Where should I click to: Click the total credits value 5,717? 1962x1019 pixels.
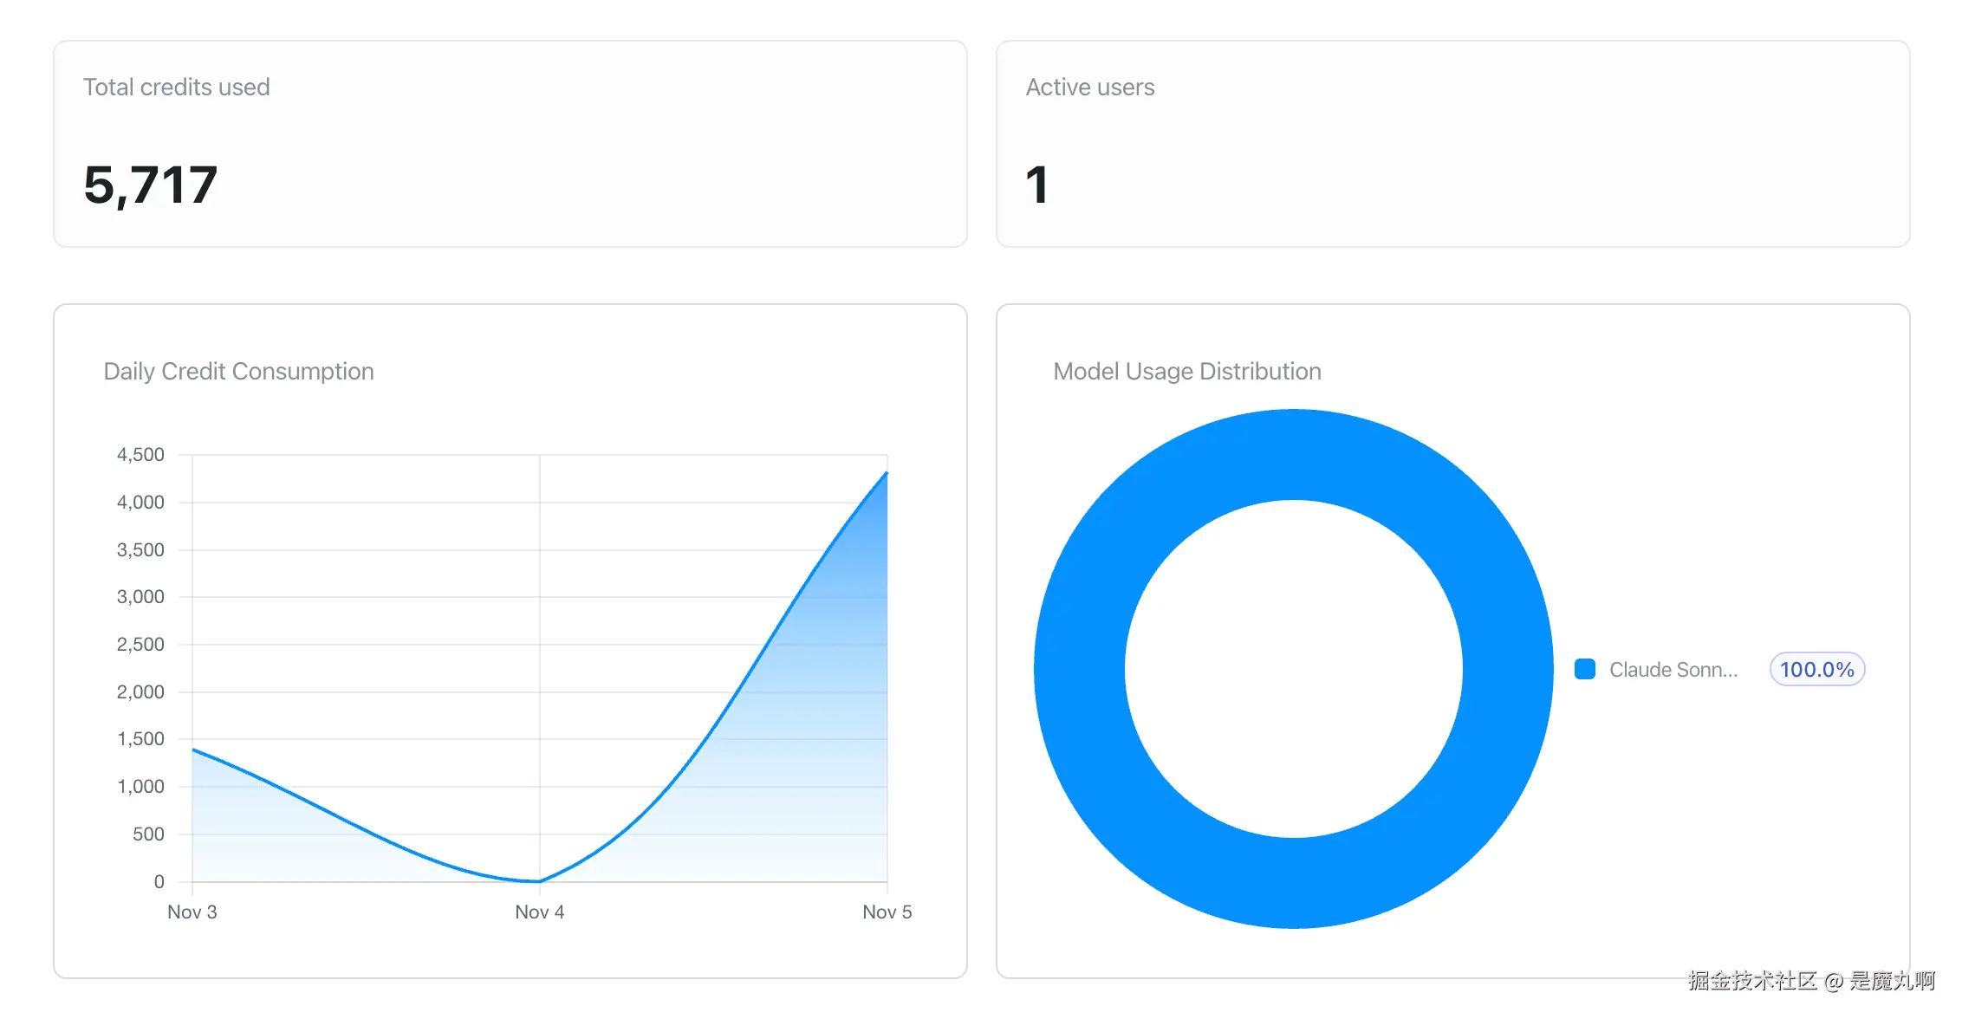pyautogui.click(x=151, y=182)
